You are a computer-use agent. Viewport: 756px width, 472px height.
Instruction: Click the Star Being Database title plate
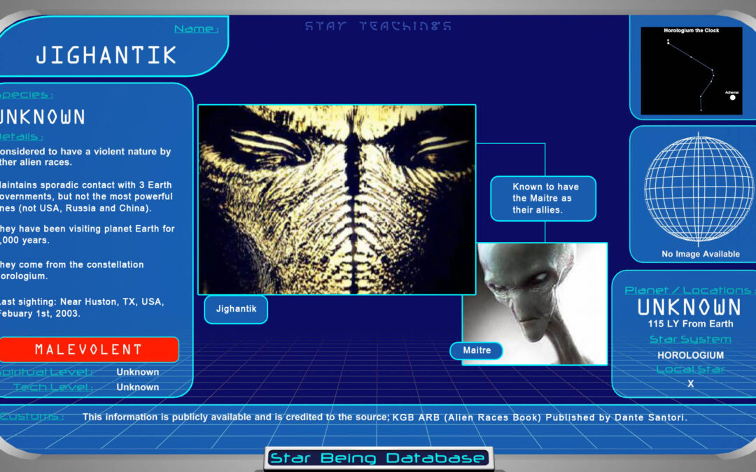click(x=378, y=459)
